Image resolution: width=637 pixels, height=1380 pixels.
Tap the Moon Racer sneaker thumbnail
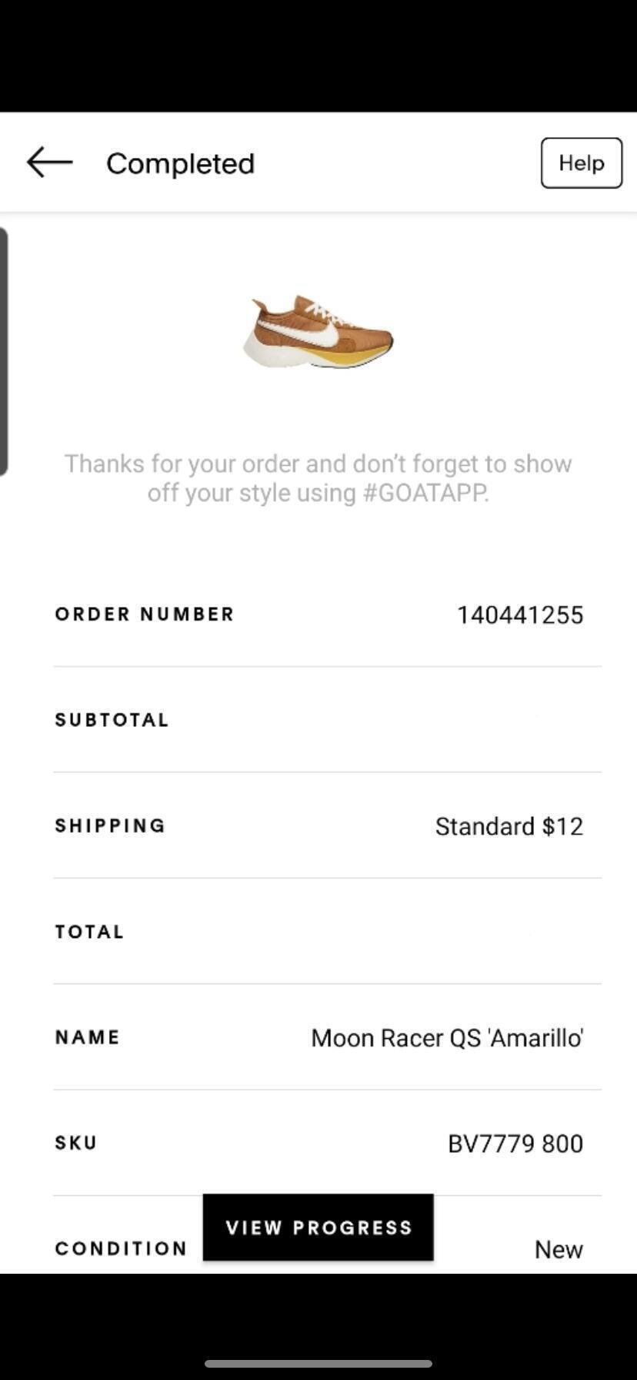tap(318, 332)
